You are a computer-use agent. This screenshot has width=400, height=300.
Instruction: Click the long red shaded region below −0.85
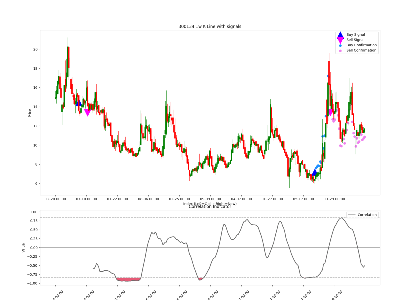(x=128, y=279)
